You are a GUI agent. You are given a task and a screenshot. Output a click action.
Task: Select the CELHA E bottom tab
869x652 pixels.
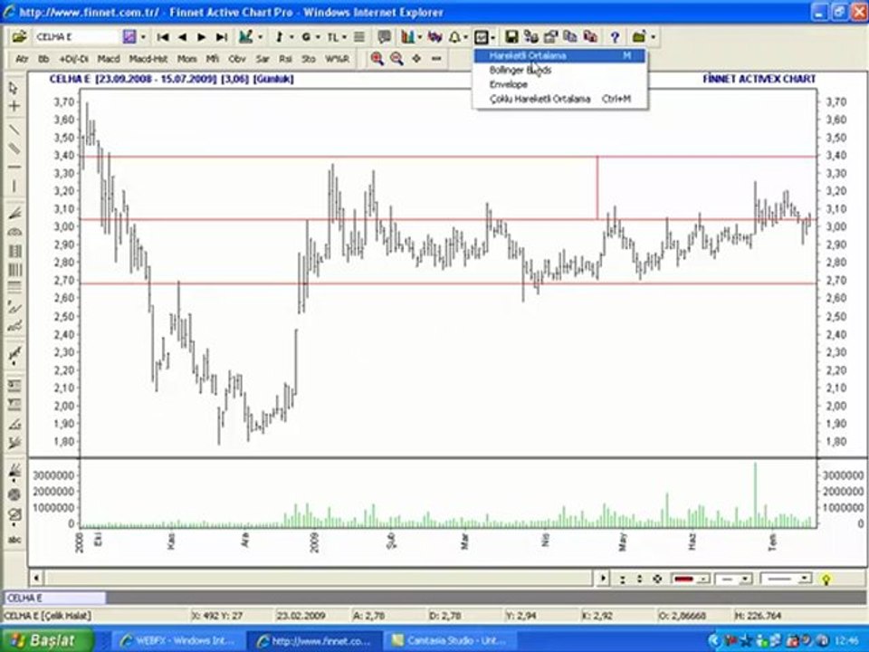coord(55,599)
